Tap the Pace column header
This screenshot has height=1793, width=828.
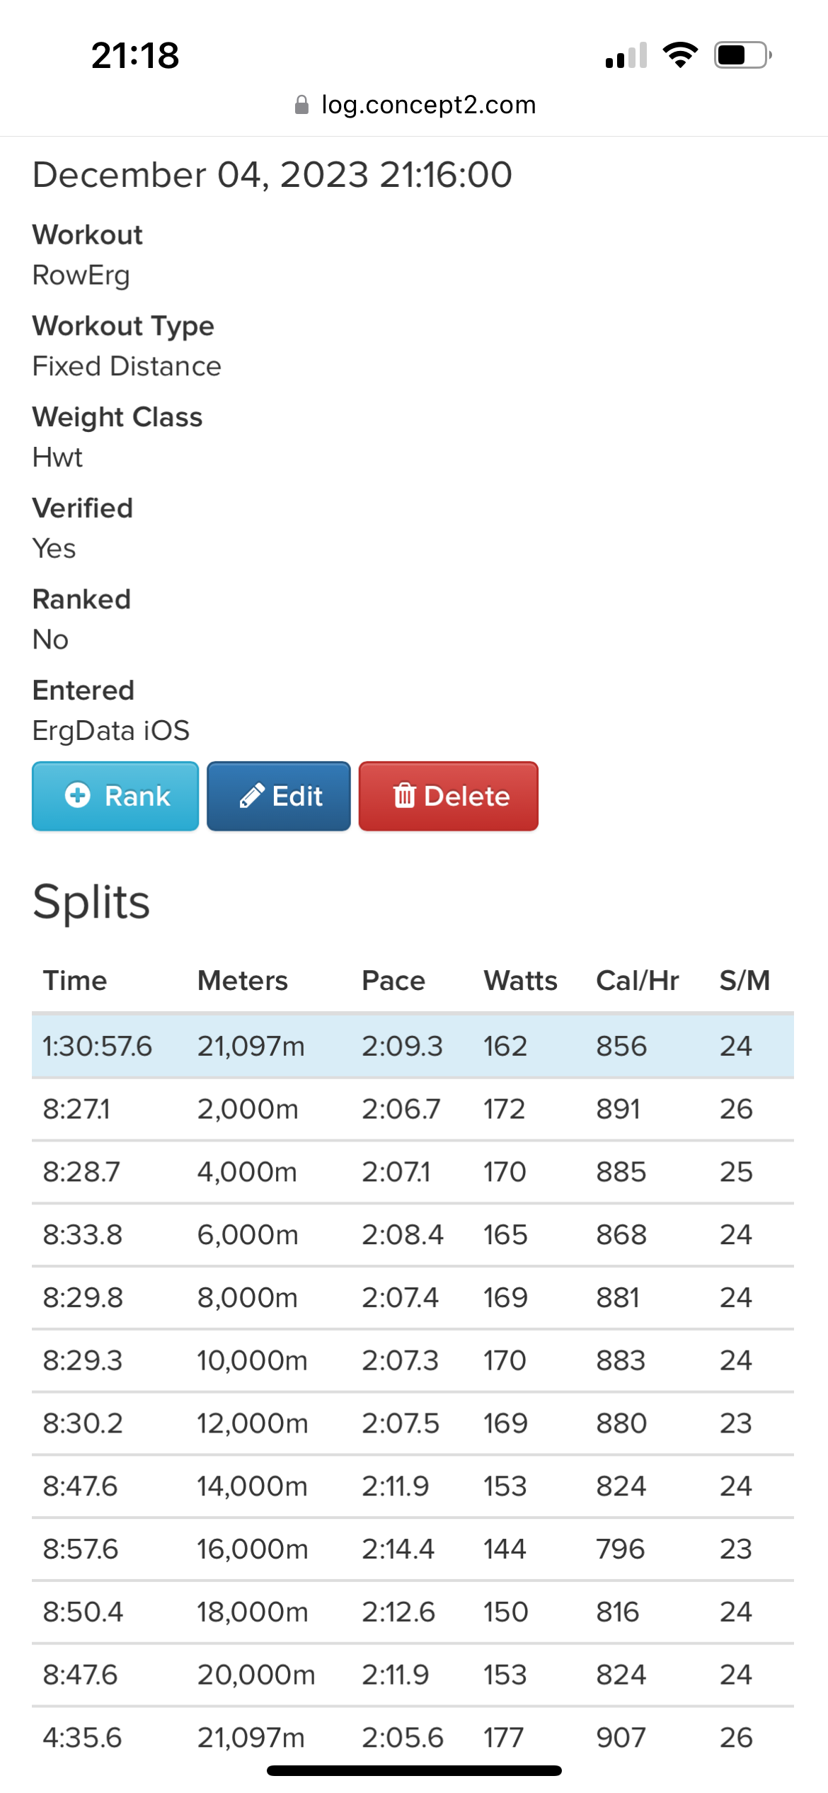point(393,981)
